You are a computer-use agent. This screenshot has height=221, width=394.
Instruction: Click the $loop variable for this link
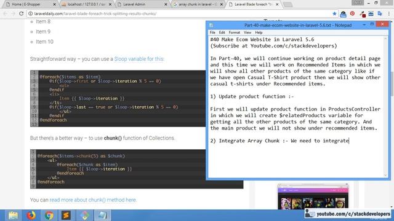pos(139,59)
